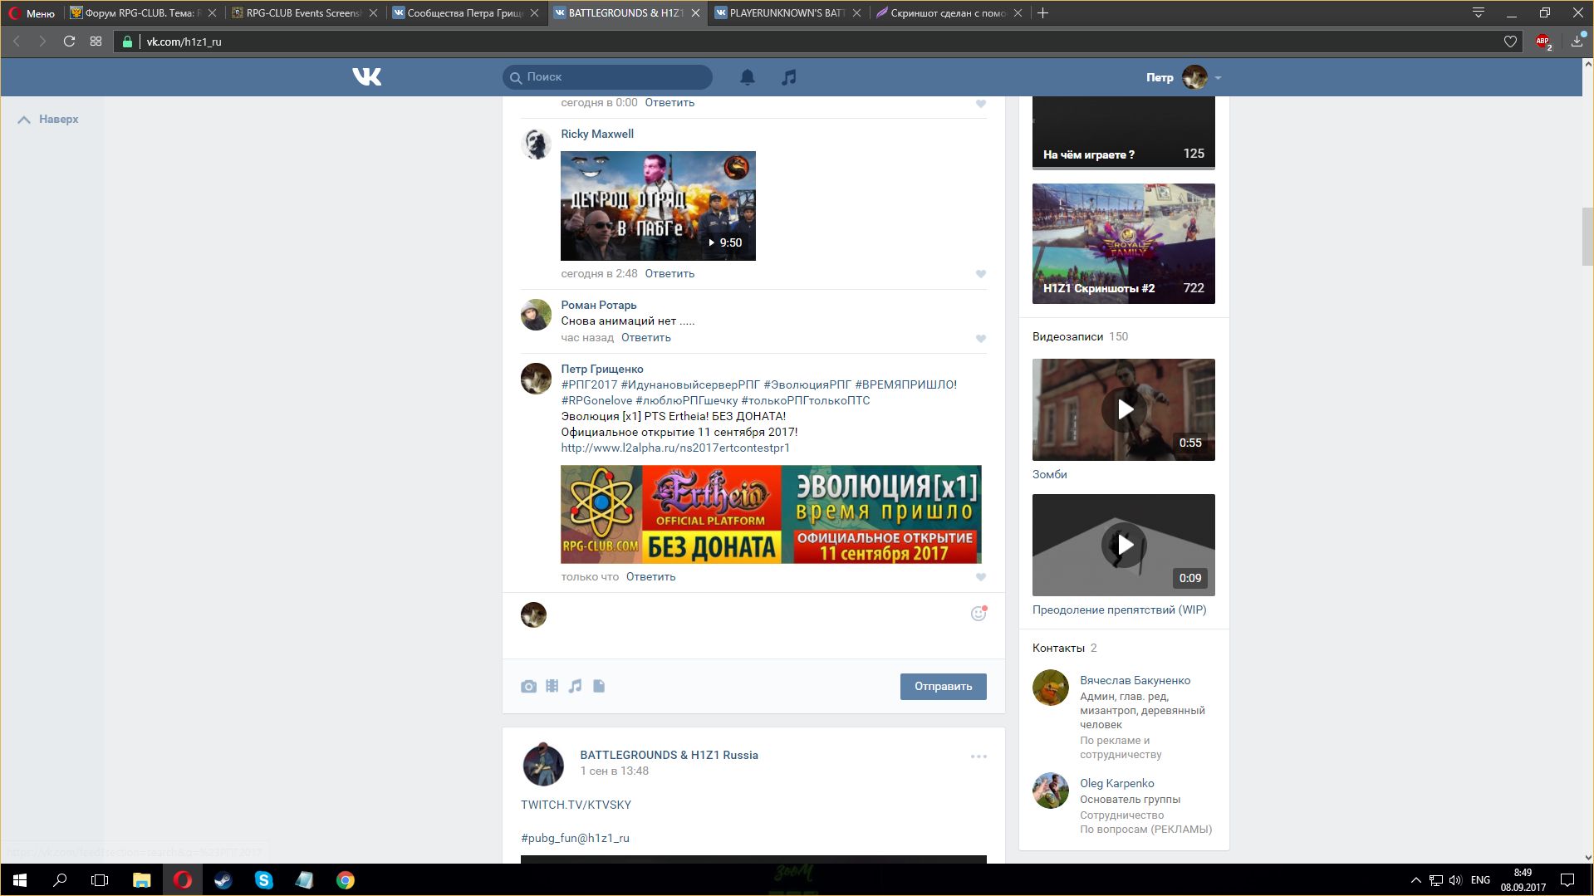Open H1Z1 Скриншоты #2 album
The width and height of the screenshot is (1594, 896).
click(x=1123, y=243)
